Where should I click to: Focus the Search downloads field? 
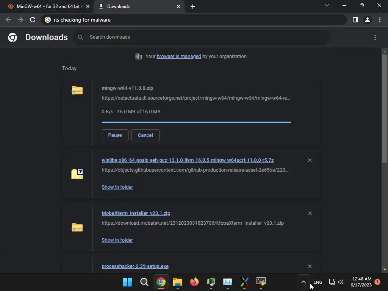coord(202,37)
